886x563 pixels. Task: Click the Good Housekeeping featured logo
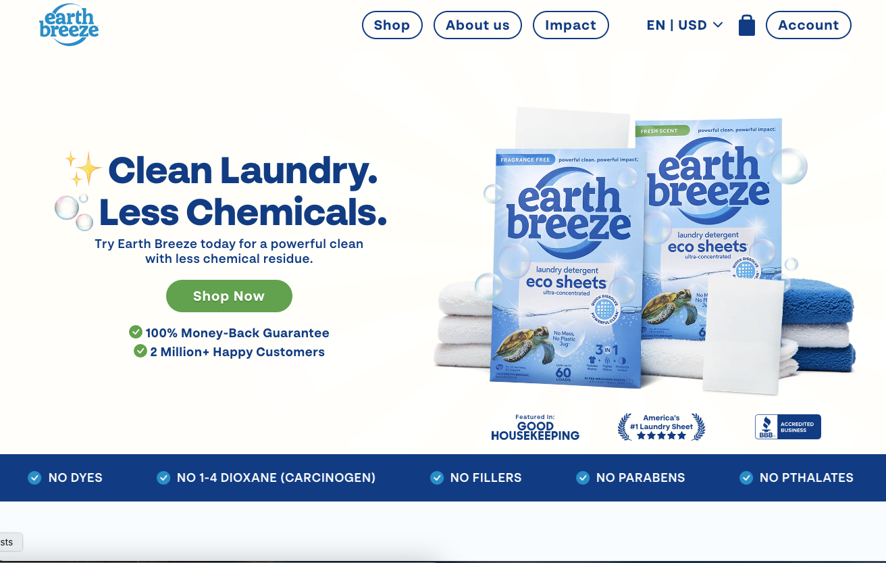tap(535, 428)
